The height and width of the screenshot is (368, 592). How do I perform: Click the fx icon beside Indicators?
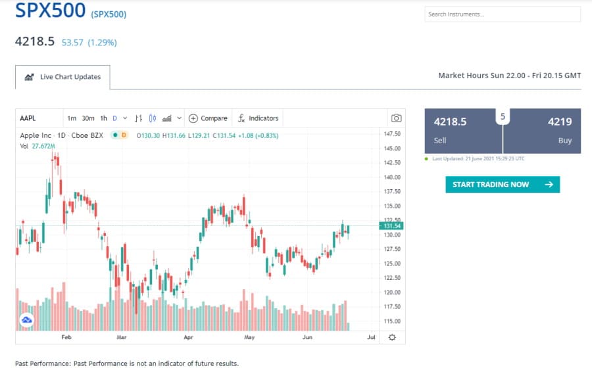(x=241, y=118)
